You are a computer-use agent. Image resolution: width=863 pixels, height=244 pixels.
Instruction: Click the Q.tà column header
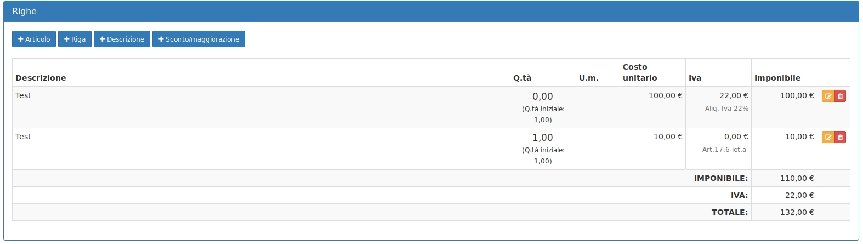pyautogui.click(x=522, y=78)
